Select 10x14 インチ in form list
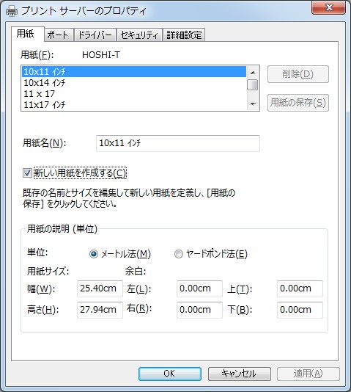Image resolution: width=351 pixels, height=392 pixels. pyautogui.click(x=134, y=83)
